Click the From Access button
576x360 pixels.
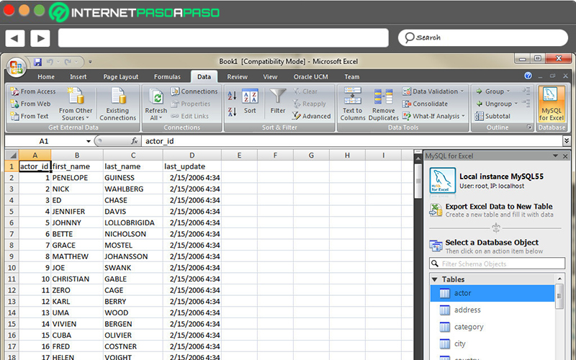(x=33, y=91)
